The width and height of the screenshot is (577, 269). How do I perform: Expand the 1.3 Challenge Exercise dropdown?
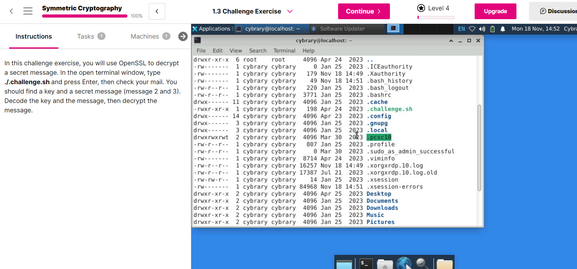(290, 11)
